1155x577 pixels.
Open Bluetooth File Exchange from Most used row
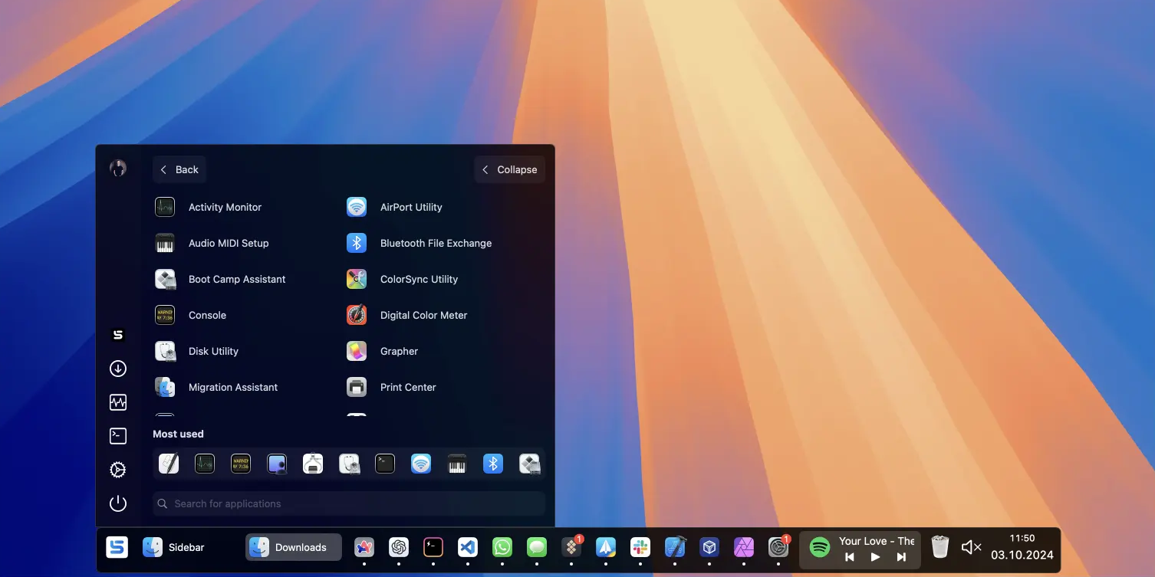(492, 463)
